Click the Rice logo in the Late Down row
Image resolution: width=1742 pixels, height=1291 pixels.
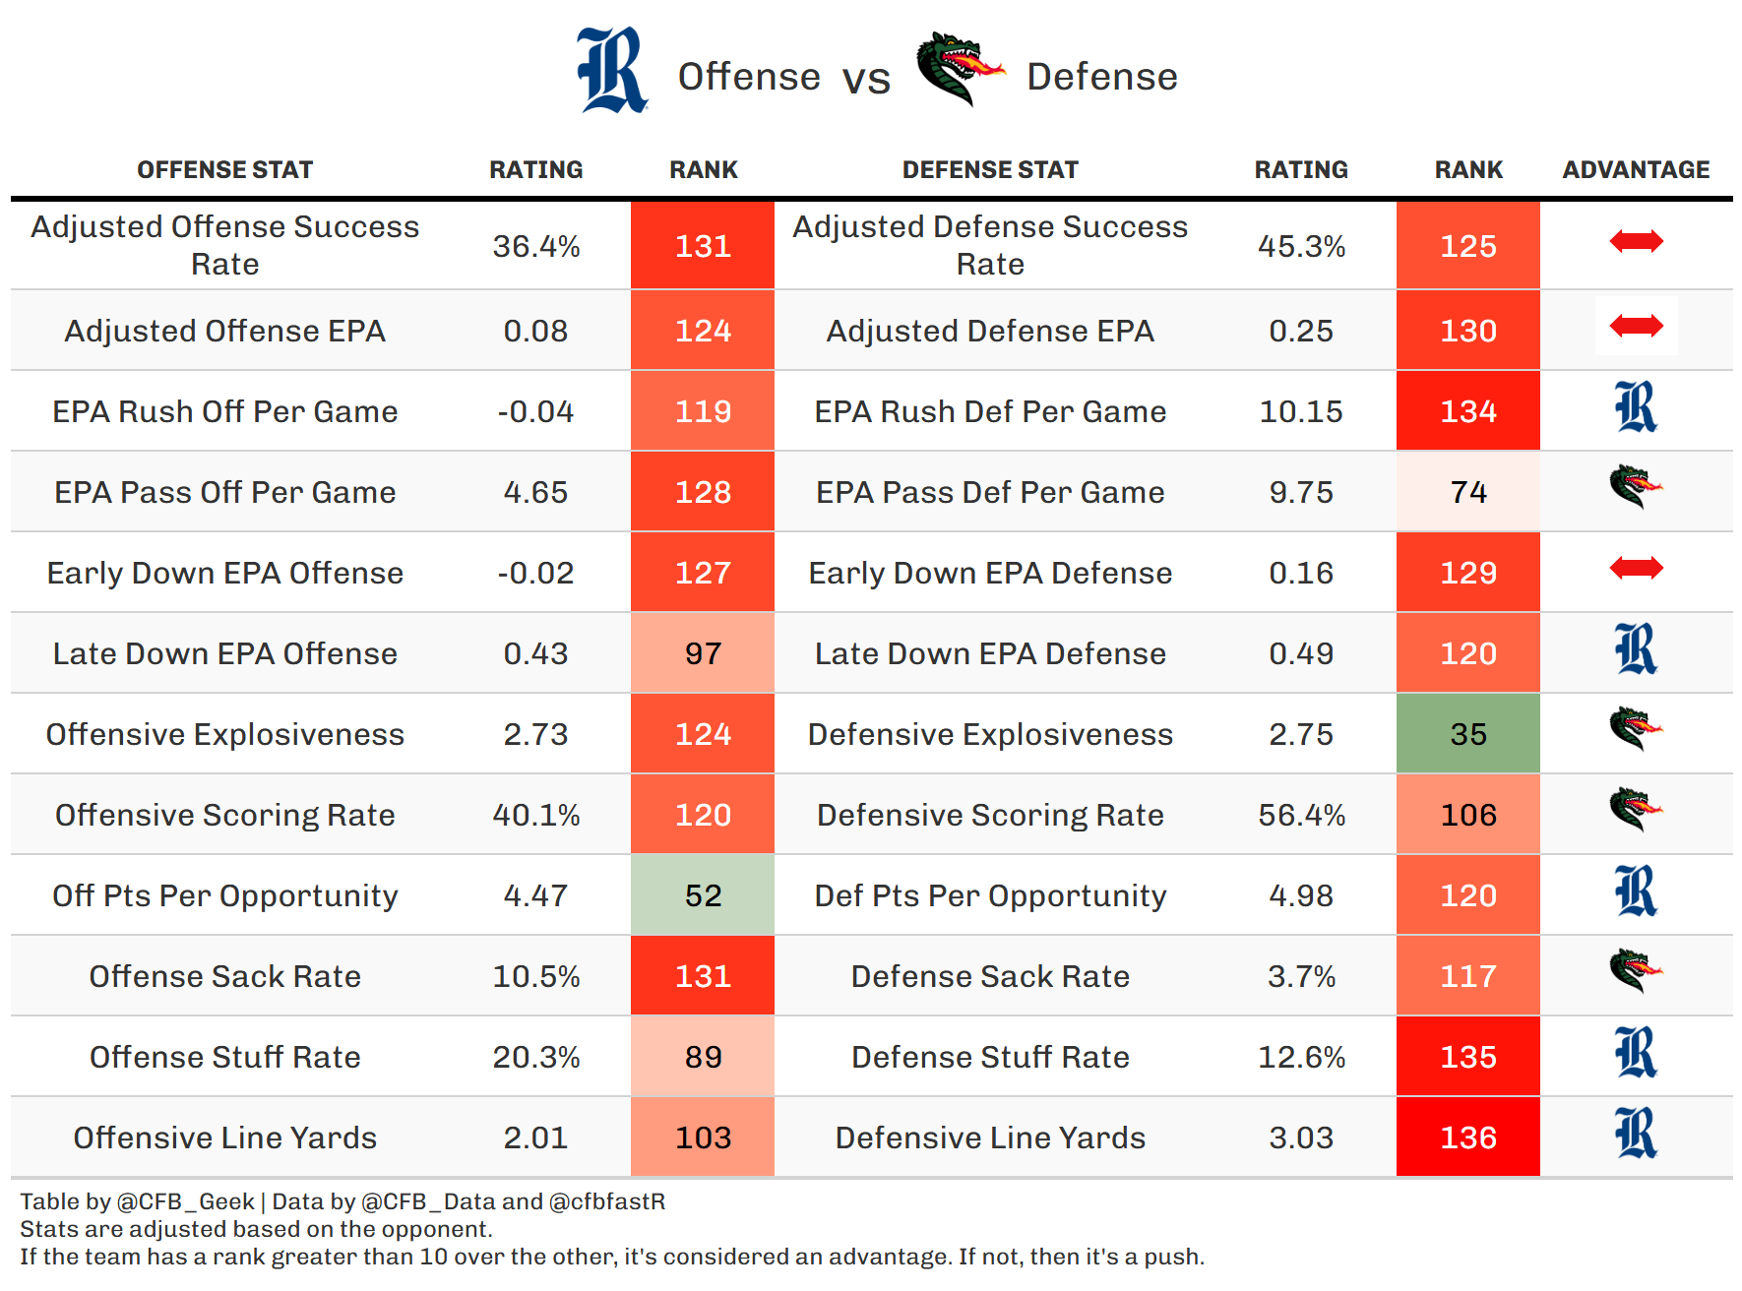[x=1636, y=649]
